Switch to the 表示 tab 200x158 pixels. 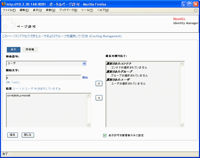tap(14, 49)
